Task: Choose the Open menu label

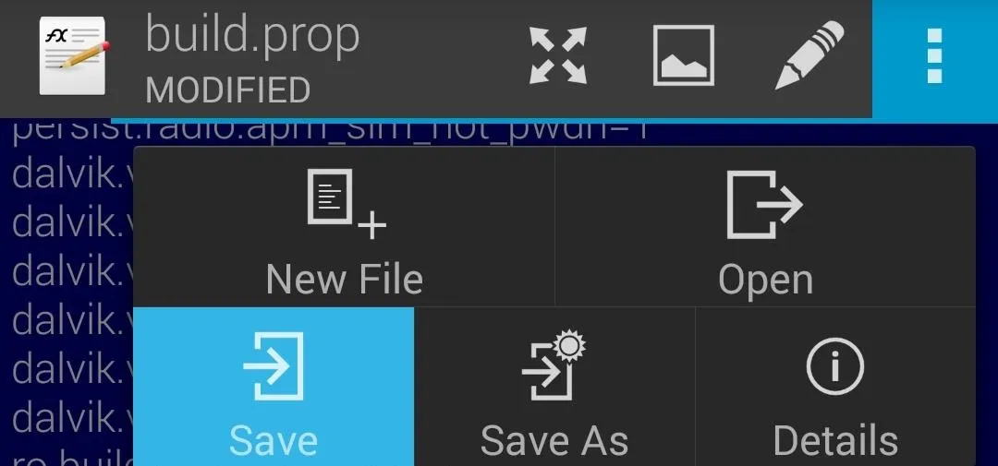Action: [766, 281]
